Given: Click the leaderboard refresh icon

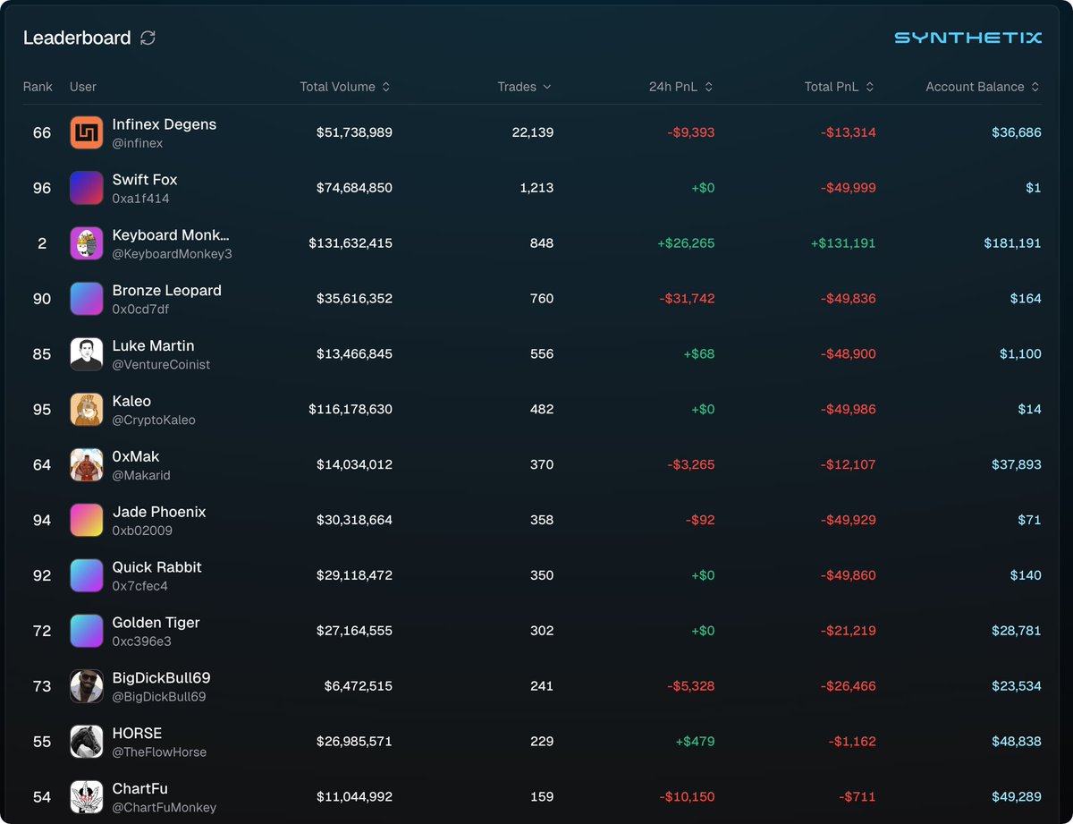Looking at the screenshot, I should pyautogui.click(x=148, y=38).
